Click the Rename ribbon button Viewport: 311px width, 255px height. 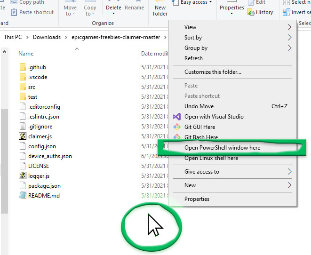tap(134, 8)
